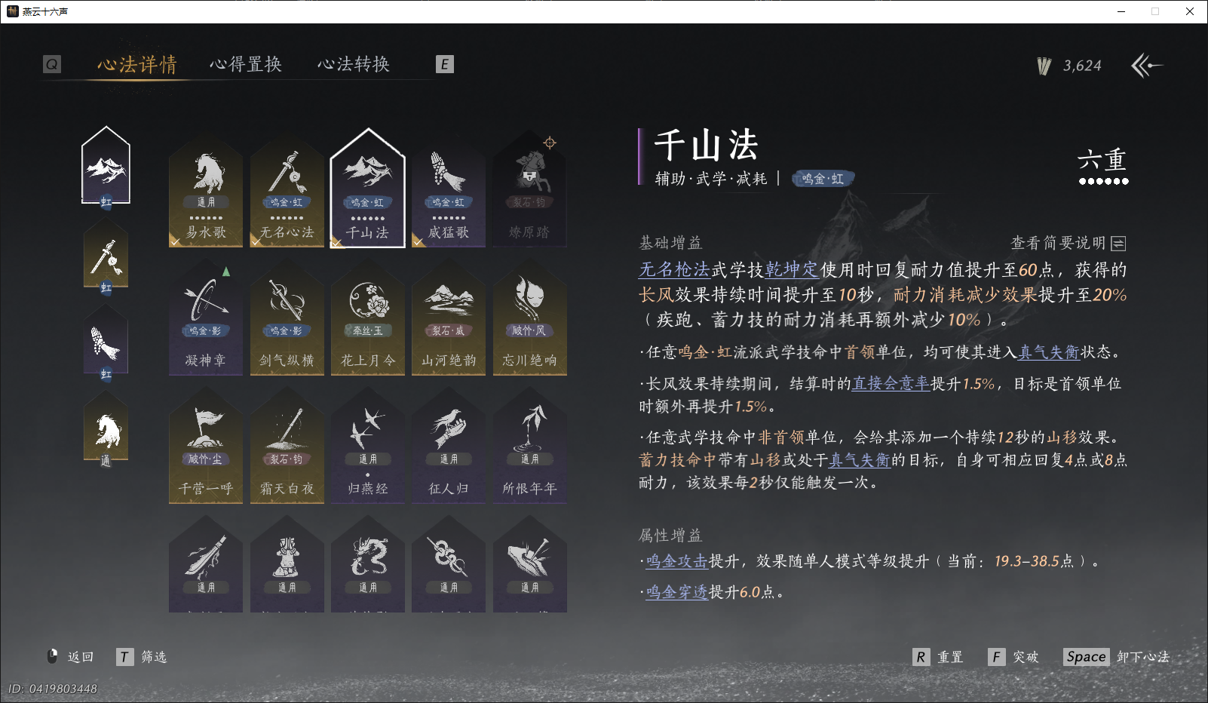Click the 3,624 currency amount

point(1082,66)
